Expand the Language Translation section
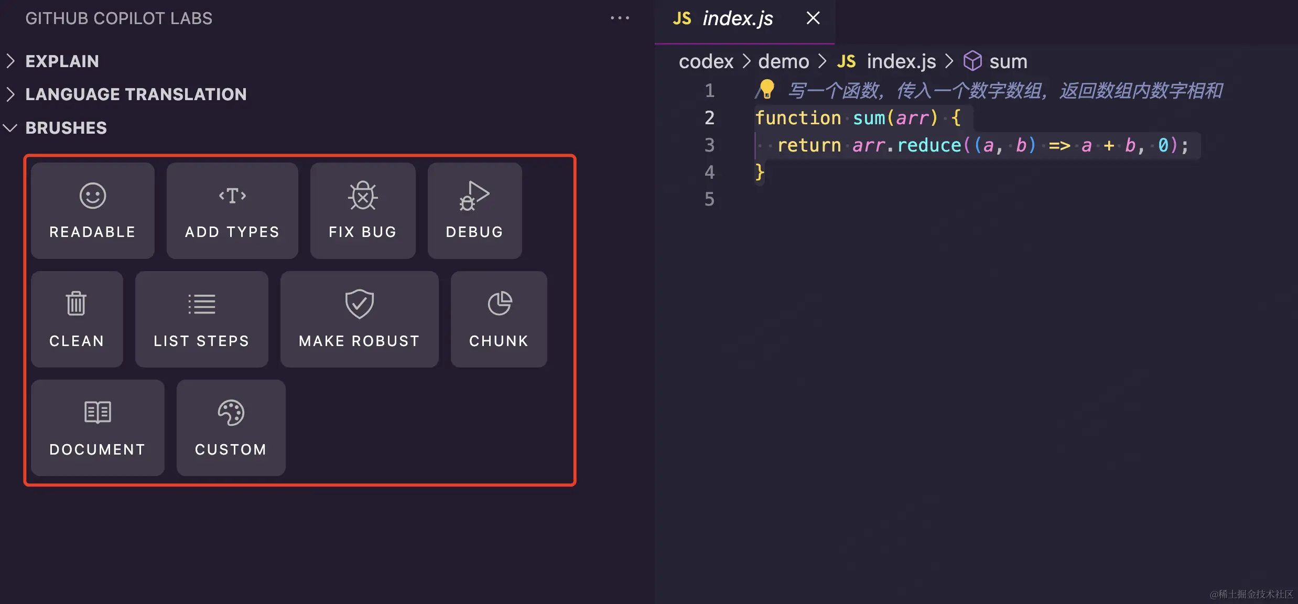The image size is (1298, 604). [135, 94]
